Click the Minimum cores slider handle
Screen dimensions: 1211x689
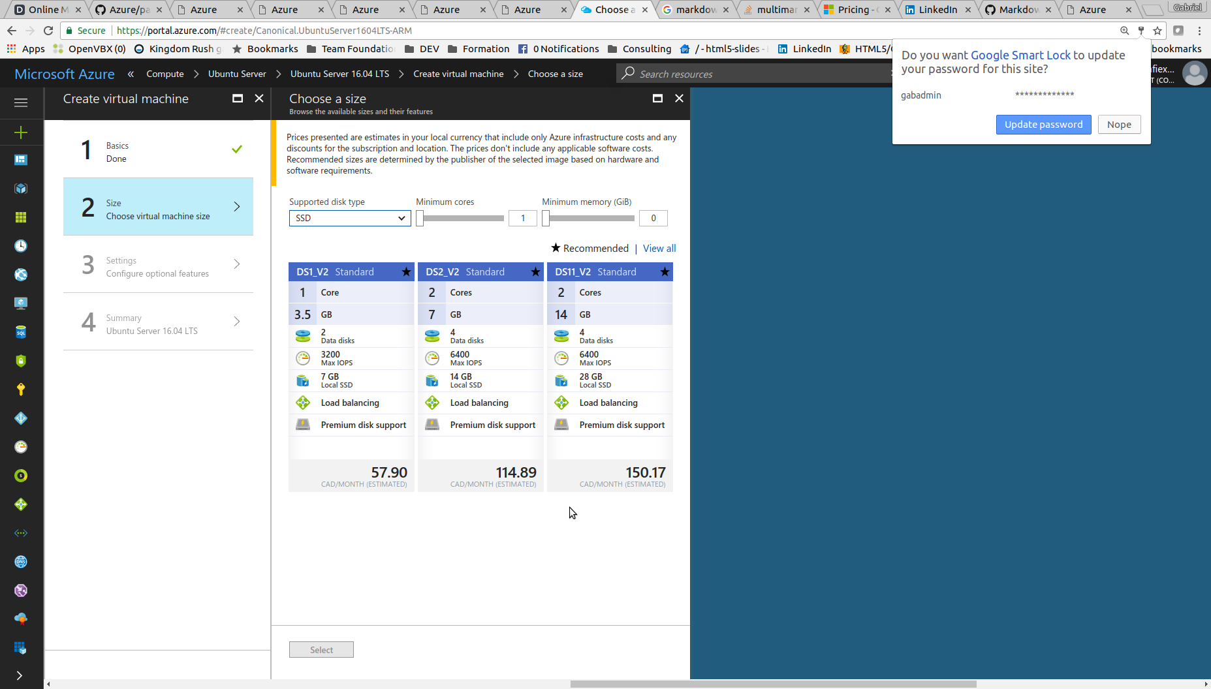pyautogui.click(x=420, y=219)
